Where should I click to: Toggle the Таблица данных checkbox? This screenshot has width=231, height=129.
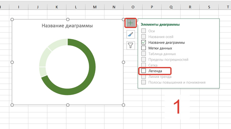[x=144, y=53]
